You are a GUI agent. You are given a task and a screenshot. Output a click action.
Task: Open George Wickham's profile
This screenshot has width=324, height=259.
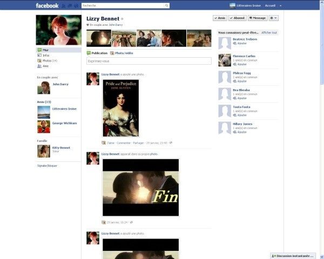64,123
